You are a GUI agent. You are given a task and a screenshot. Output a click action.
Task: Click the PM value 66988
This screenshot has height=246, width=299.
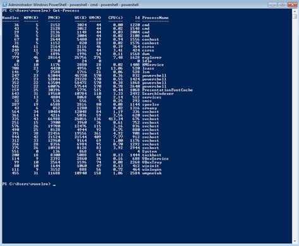tap(54, 119)
